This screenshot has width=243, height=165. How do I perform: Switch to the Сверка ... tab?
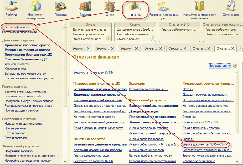(175, 48)
